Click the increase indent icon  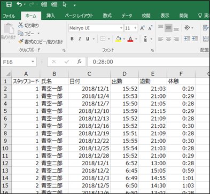195,38
